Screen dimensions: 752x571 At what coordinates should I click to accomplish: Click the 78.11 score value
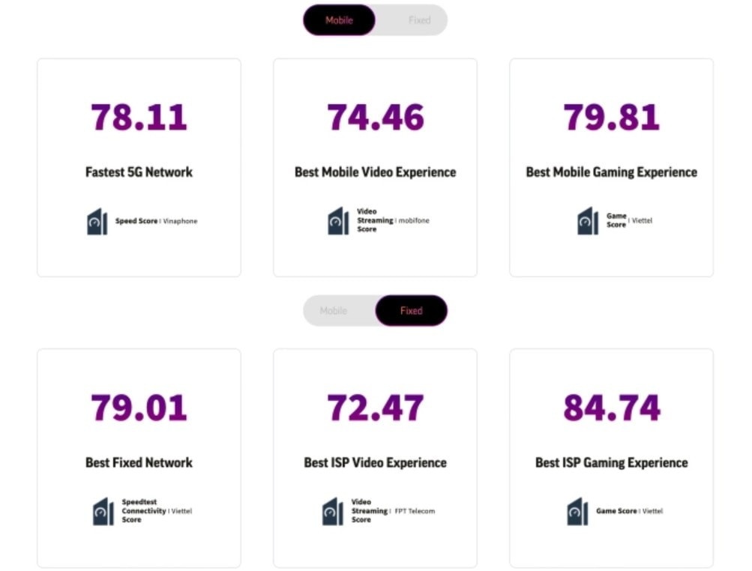[139, 118]
